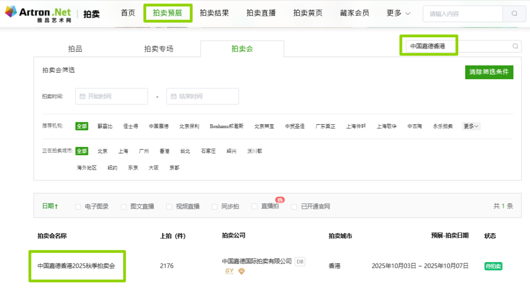Image resolution: width=530 pixels, height=292 pixels.
Task: Click the calendar icon in 开始时间 field
Action: 82,96
